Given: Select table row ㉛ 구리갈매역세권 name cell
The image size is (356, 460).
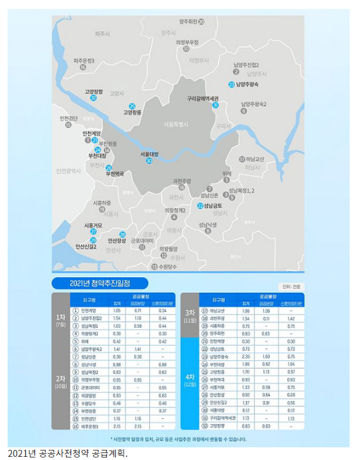Looking at the screenshot, I should [219, 418].
